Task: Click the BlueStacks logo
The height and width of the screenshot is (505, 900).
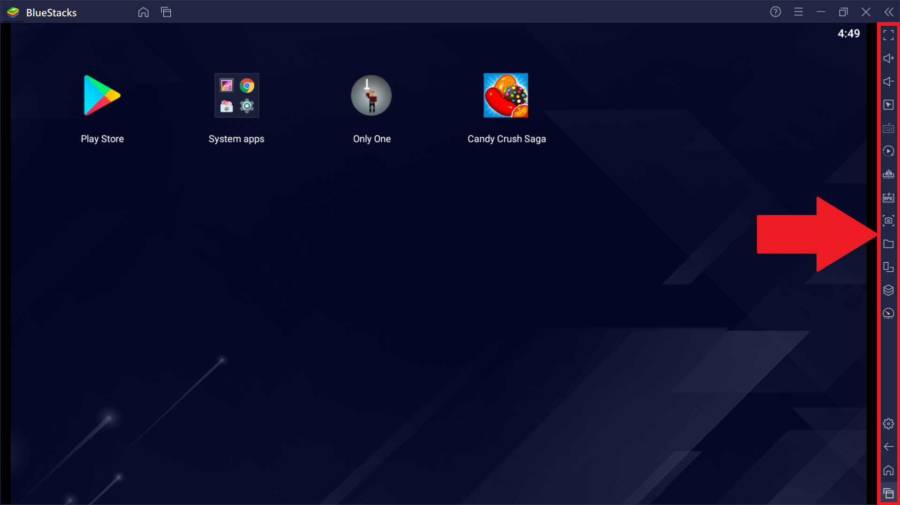Action: pos(13,12)
